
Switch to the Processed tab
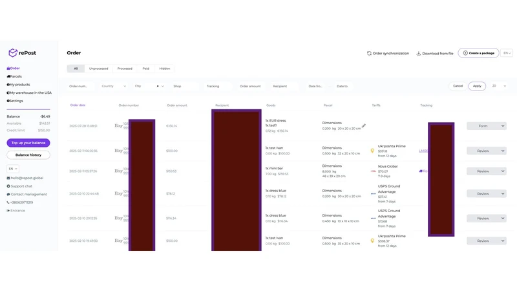coord(125,69)
